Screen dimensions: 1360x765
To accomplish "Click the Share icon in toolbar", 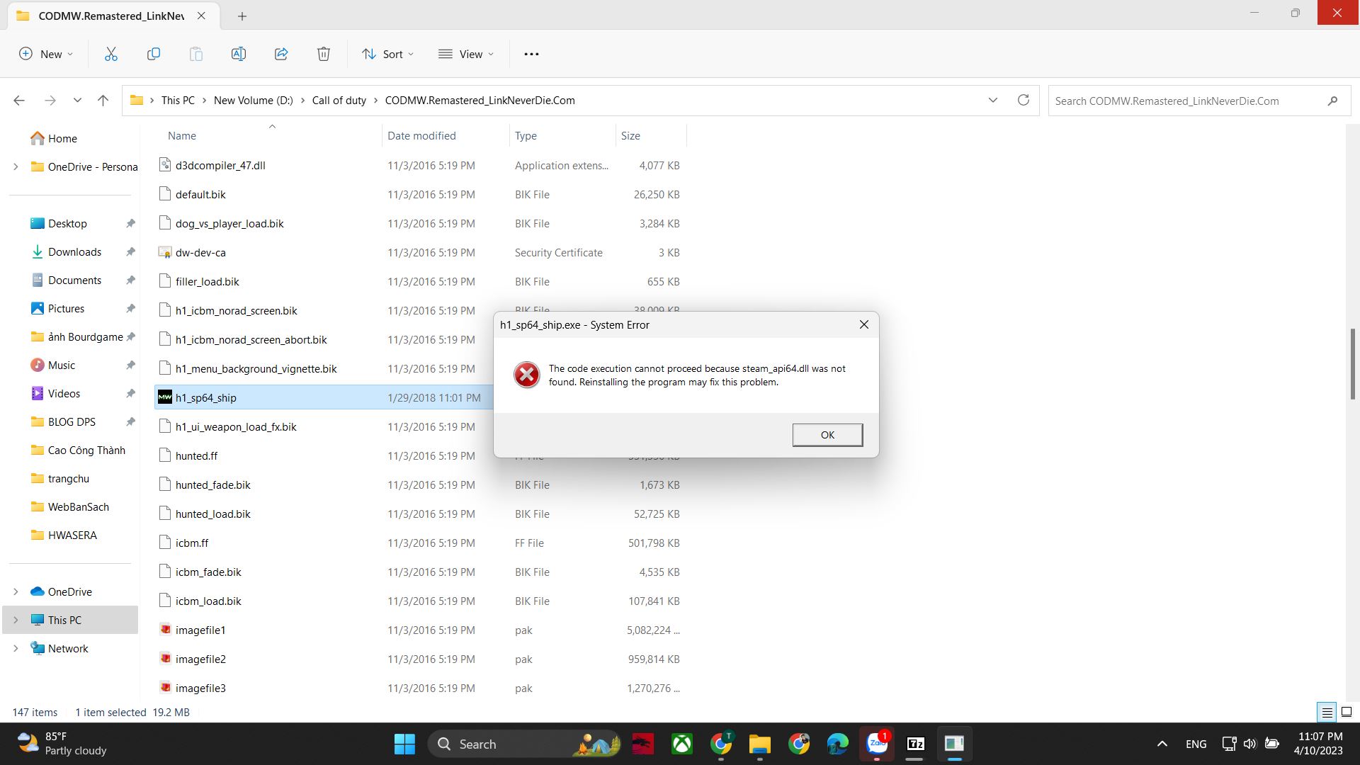I will pos(281,54).
